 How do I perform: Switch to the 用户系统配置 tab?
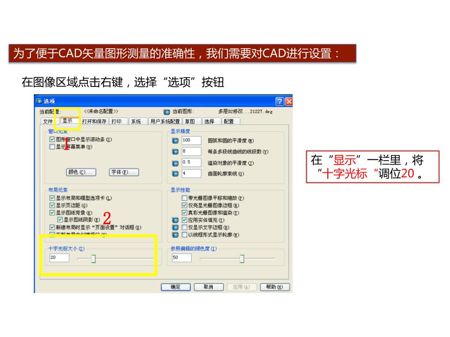(165, 122)
